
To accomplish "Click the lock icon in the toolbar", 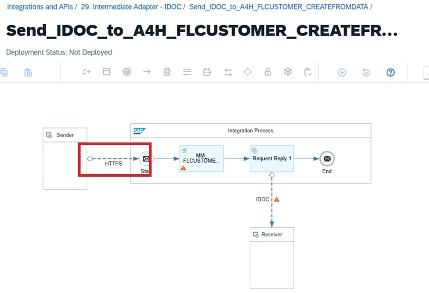I will 268,72.
